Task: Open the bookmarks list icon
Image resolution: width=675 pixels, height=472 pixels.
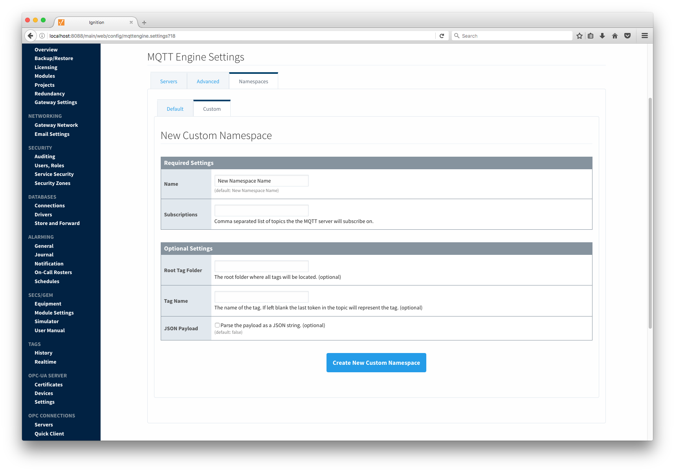Action: [x=591, y=36]
